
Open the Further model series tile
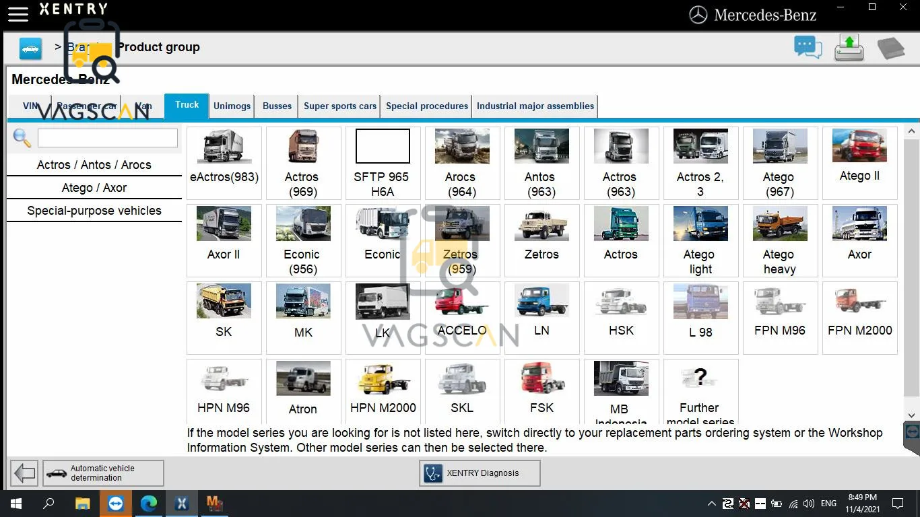[x=701, y=391]
